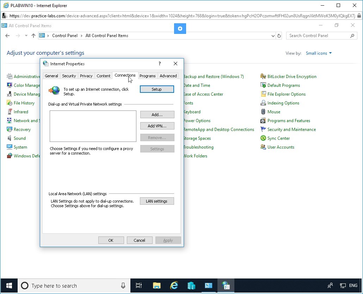Open the Infrared icon
Viewport: 363px width, 294px height.
pyautogui.click(x=10, y=112)
